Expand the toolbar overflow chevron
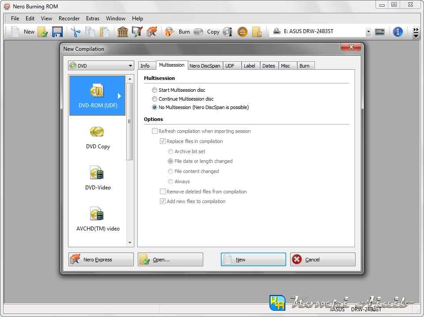Image resolution: width=424 pixels, height=317 pixels. pos(416,31)
